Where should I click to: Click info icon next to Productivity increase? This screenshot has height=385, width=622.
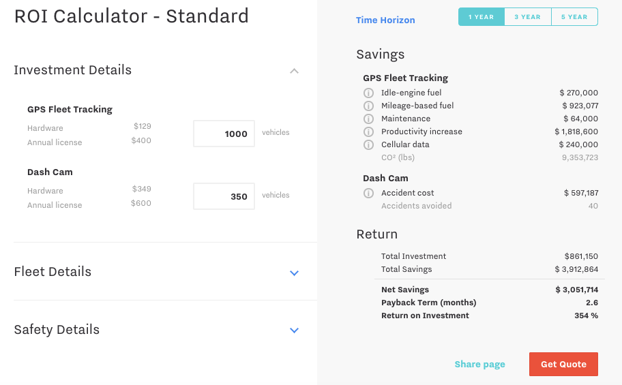click(368, 132)
